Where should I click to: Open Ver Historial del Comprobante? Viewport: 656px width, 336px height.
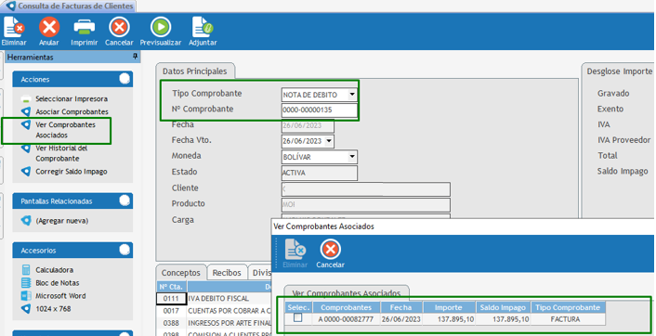coord(61,153)
